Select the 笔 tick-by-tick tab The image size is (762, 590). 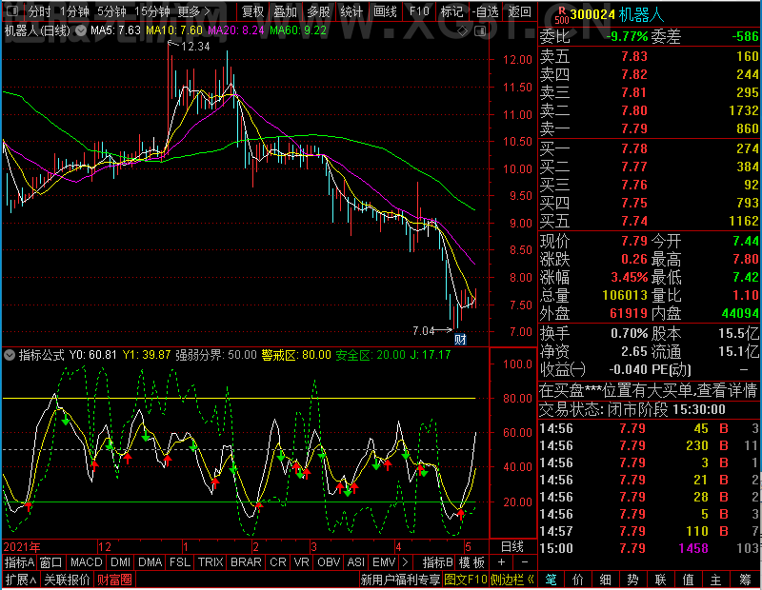(x=551, y=580)
